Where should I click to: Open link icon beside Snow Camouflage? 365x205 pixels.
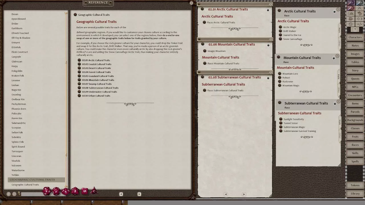coord(280,39)
